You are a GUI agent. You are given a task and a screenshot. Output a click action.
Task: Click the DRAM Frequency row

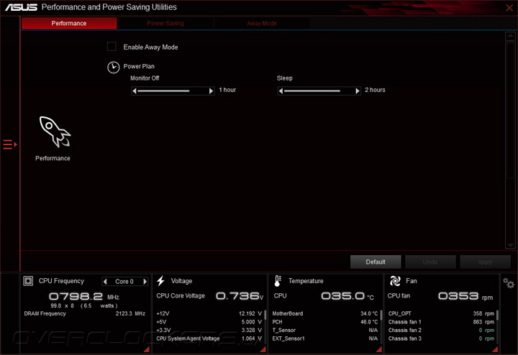pyautogui.click(x=85, y=313)
